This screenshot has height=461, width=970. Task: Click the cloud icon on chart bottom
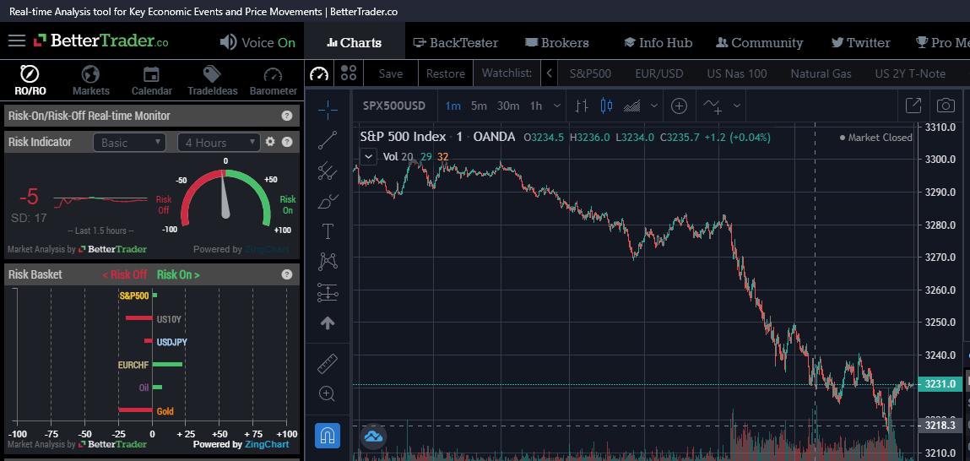click(374, 437)
